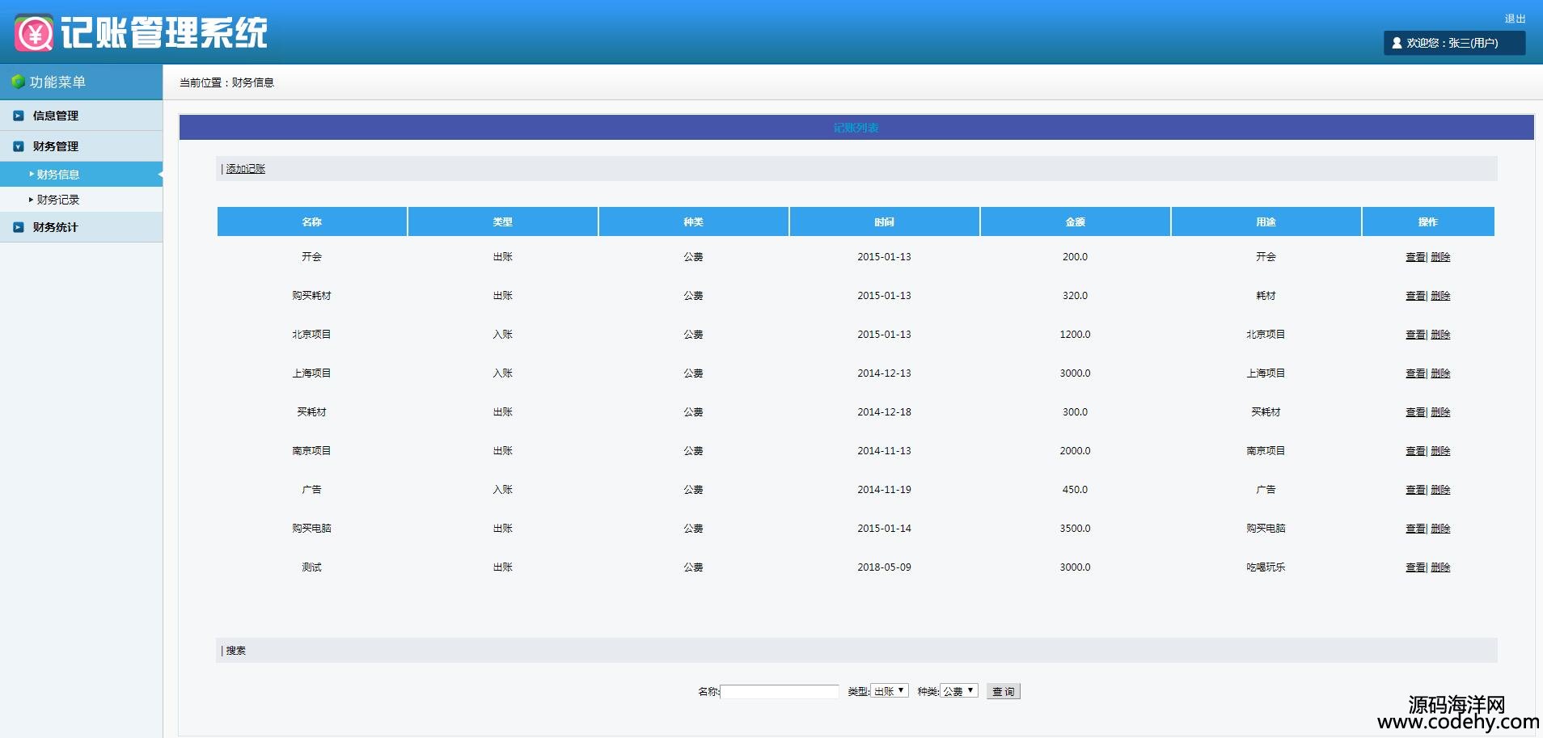Expand the 信息管理 menu
1543x738 pixels.
point(56,116)
